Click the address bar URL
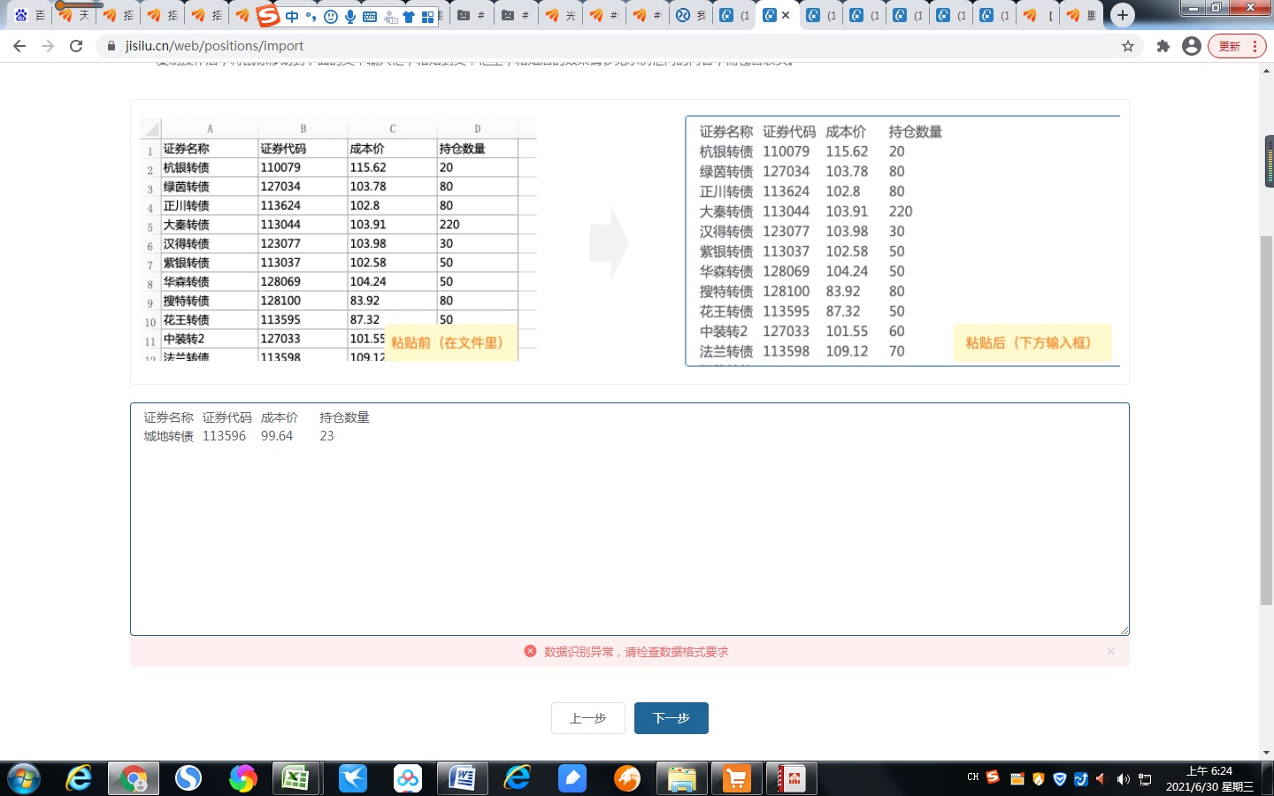The image size is (1274, 796). click(x=214, y=46)
